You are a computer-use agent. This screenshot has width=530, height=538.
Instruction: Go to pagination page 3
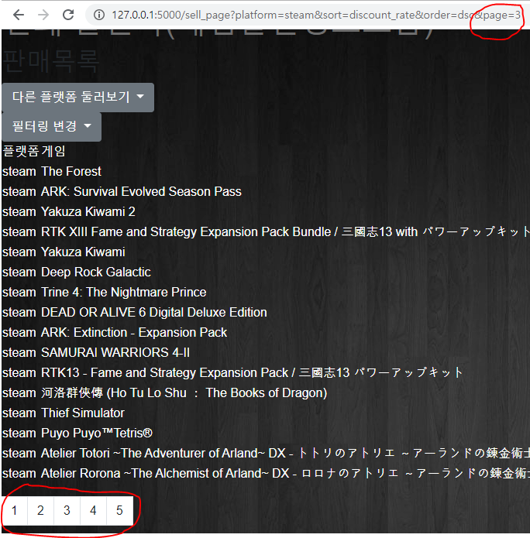click(x=67, y=511)
